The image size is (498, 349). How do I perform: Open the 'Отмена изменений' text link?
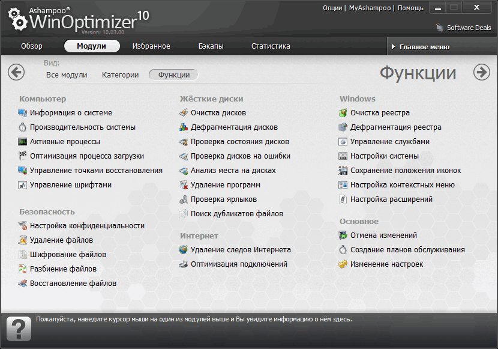383,235
